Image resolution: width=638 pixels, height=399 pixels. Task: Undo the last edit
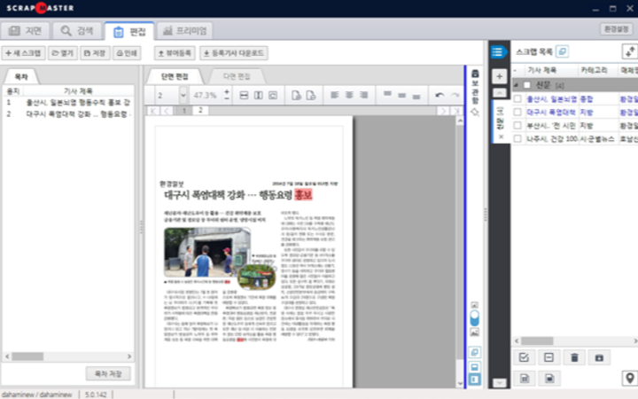440,95
